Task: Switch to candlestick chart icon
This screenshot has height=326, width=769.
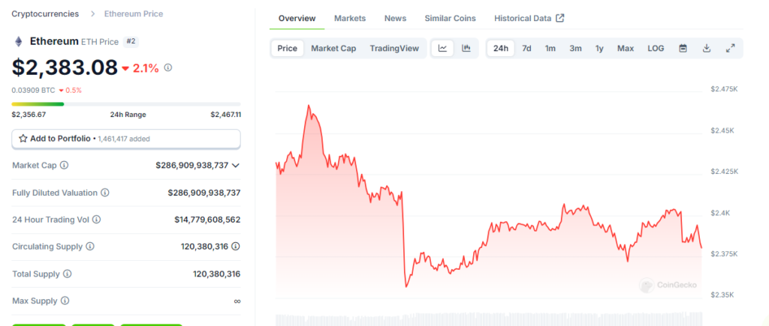Action: pyautogui.click(x=466, y=49)
